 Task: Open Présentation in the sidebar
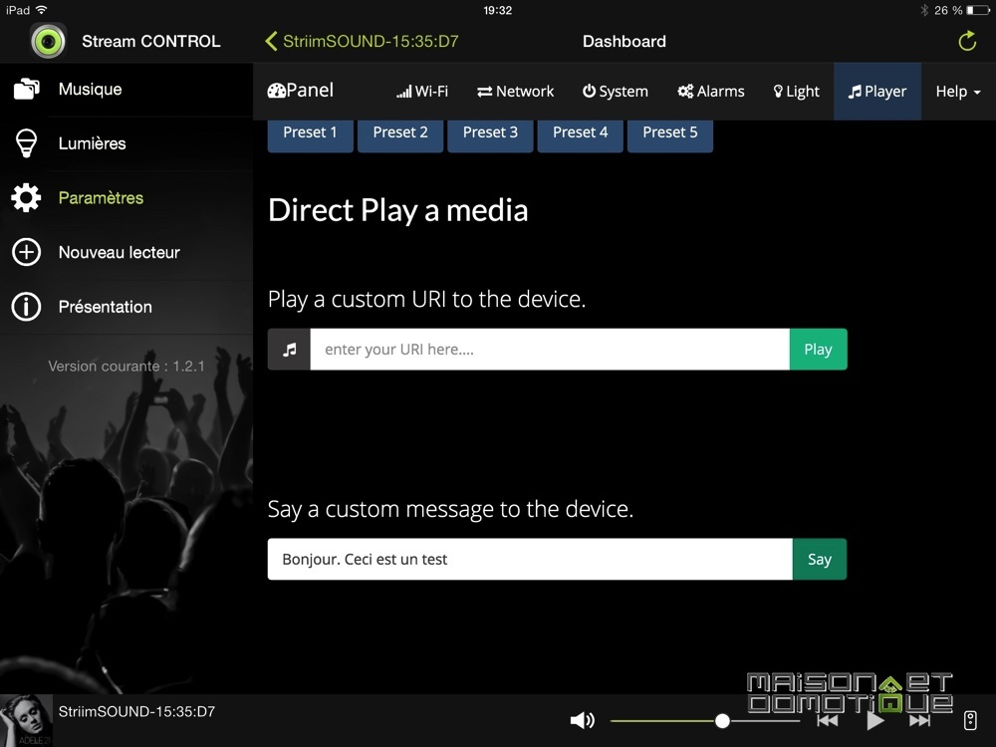coord(126,307)
